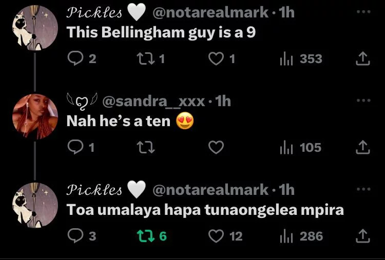Screen dimensions: 385x260
Task: Retweet the Nah he's a ten tweet
Action: 146,147
